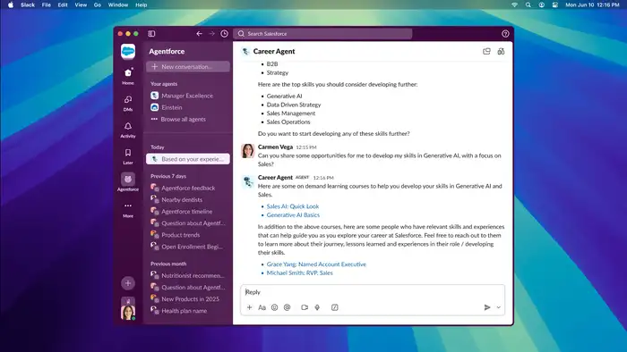Click the record video clip icon
The image size is (627, 352).
pyautogui.click(x=305, y=307)
